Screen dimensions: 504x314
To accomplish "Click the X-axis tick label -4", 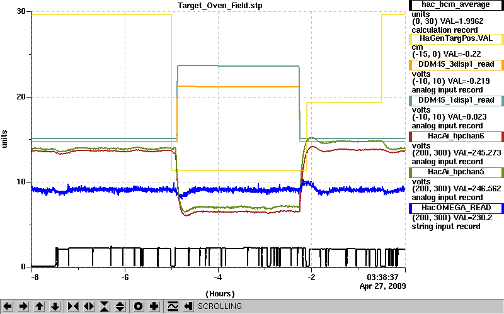I will tap(217, 277).
